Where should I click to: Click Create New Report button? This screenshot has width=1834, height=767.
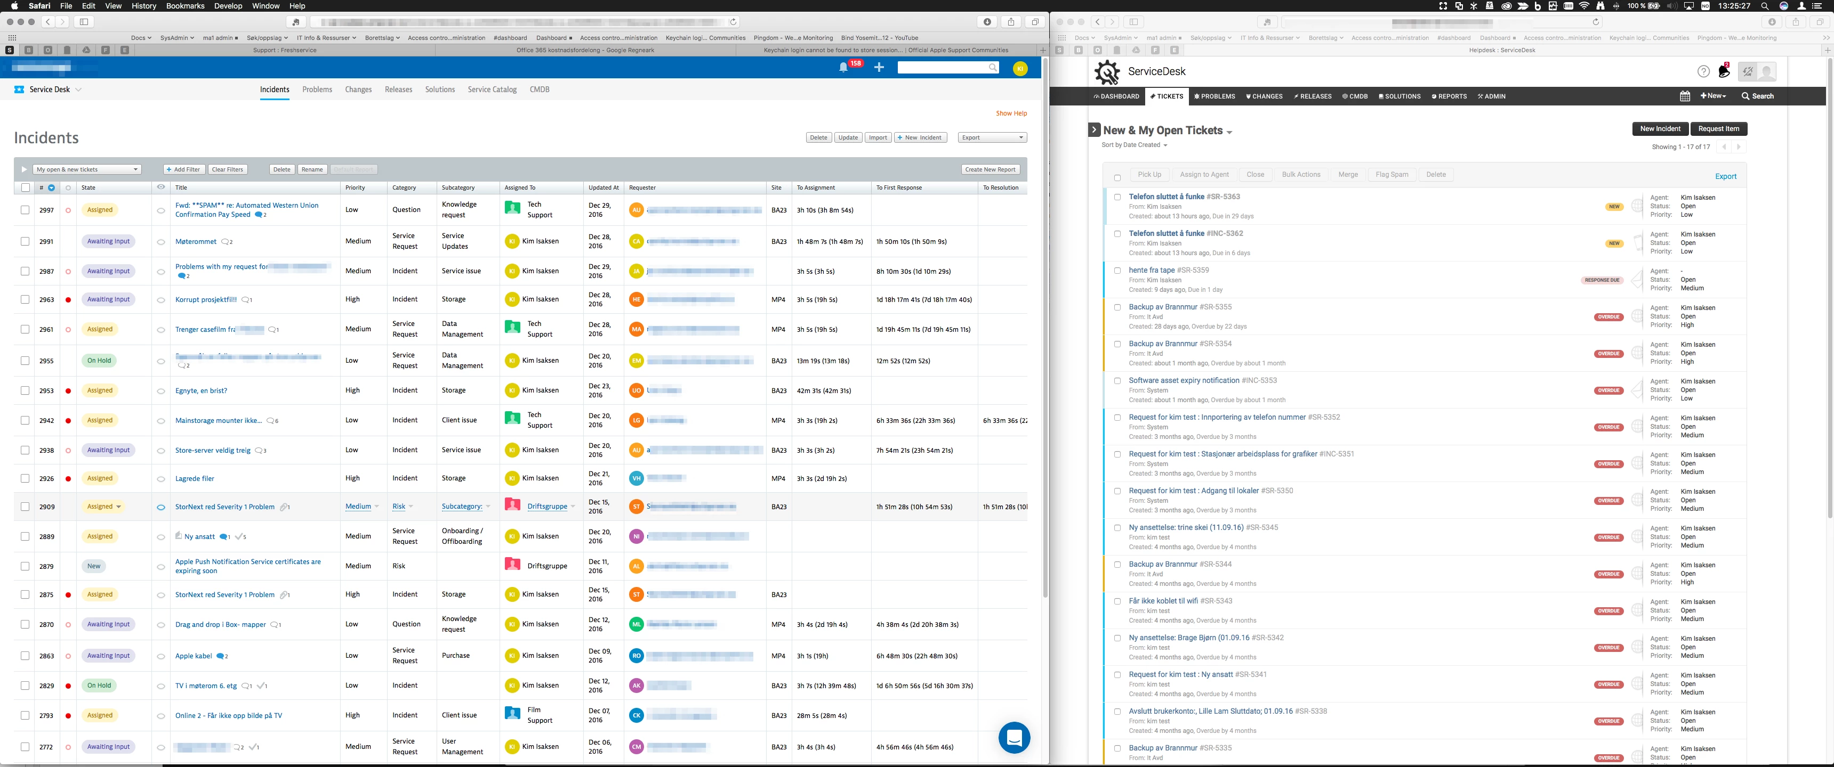(x=991, y=169)
